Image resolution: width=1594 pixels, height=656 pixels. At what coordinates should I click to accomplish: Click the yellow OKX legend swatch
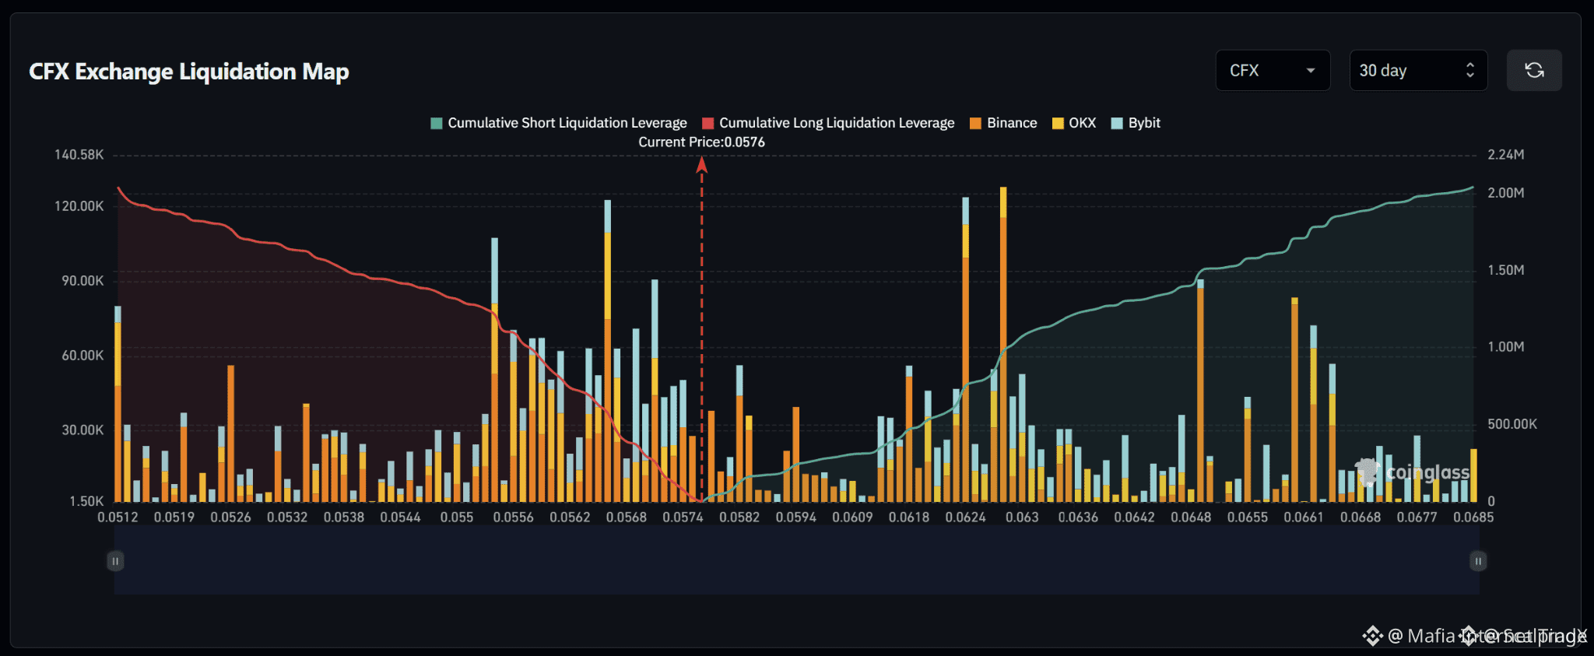pos(1058,123)
